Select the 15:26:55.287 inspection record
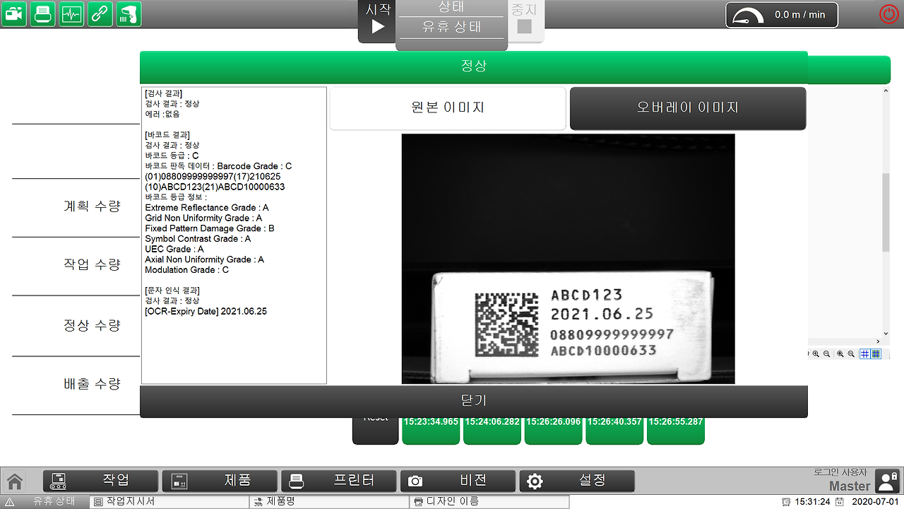The height and width of the screenshot is (509, 904). 676,431
